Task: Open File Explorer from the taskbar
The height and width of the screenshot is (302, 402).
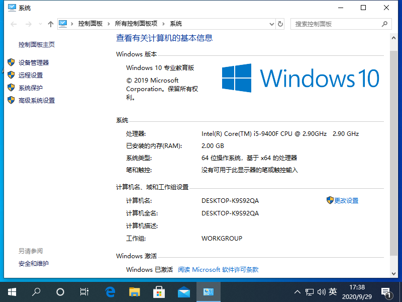Action: 134,292
